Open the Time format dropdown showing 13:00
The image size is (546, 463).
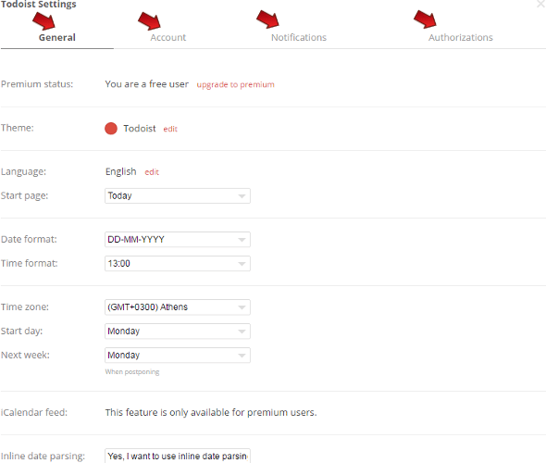point(178,263)
